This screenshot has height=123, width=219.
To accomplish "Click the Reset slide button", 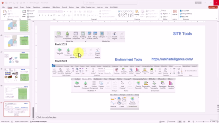I will click(30, 14).
